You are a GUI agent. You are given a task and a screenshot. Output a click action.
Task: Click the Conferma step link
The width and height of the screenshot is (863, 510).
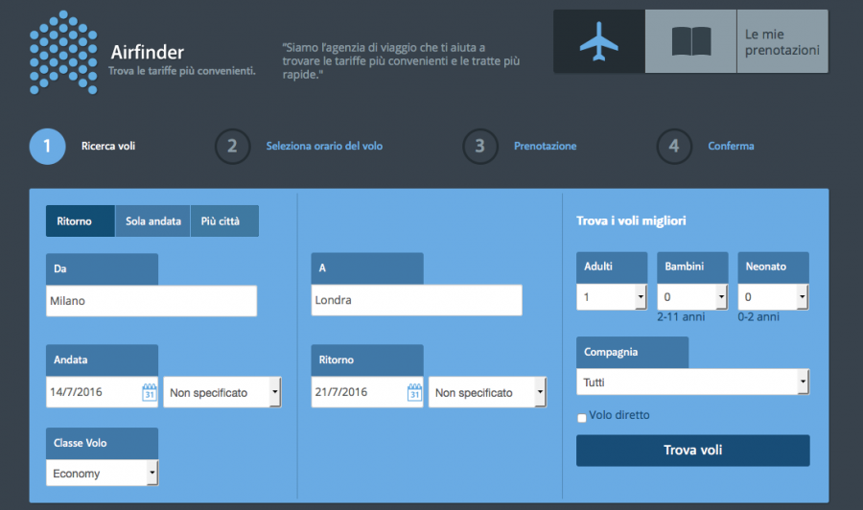click(731, 147)
